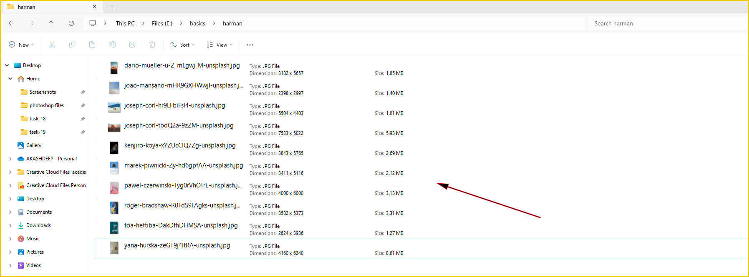Open the New item dropdown
Image resolution: width=749 pixels, height=277 pixels.
pyautogui.click(x=21, y=45)
